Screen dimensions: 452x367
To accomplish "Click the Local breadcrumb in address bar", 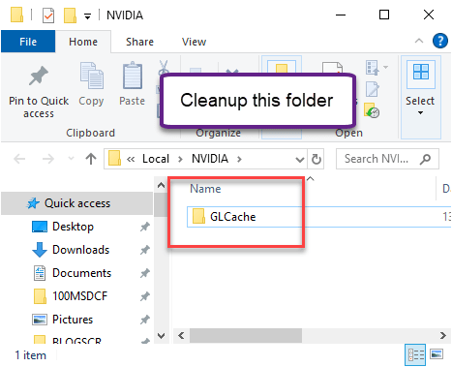I will click(156, 159).
